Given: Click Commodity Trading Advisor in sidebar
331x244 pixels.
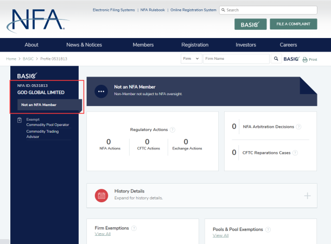Looking at the screenshot, I should pyautogui.click(x=43, y=134).
